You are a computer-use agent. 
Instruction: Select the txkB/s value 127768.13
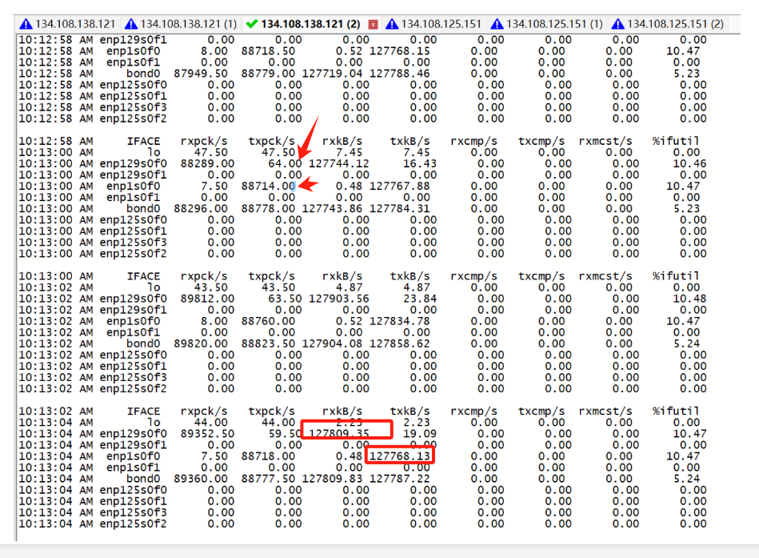coord(399,456)
